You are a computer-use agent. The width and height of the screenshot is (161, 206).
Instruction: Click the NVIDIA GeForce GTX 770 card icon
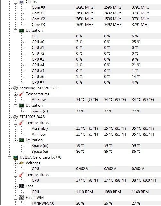pyautogui.click(x=15, y=157)
